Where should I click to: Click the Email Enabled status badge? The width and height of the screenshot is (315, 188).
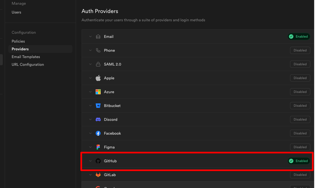point(299,36)
